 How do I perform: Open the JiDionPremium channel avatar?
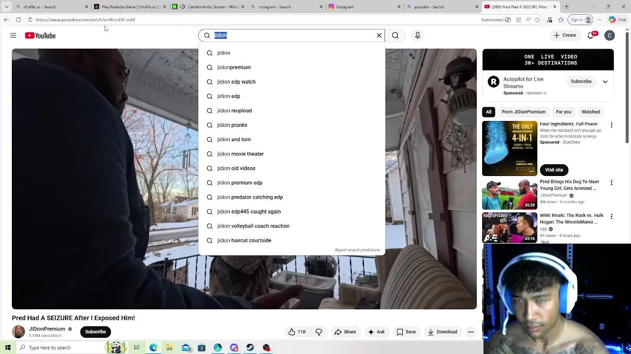pyautogui.click(x=18, y=332)
